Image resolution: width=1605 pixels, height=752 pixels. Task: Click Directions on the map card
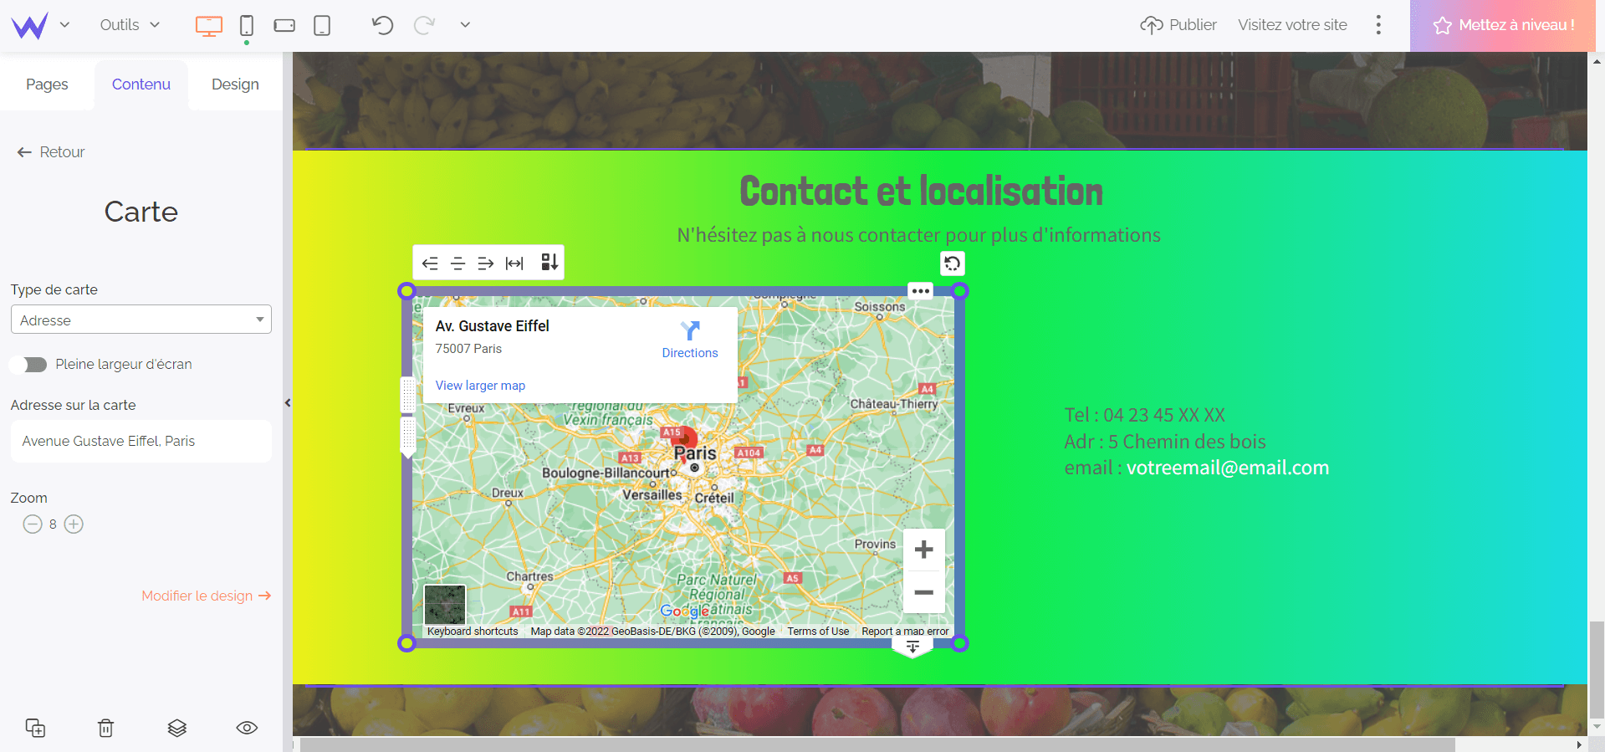point(690,340)
